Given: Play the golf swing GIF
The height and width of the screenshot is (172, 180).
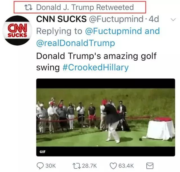Looking at the screenshot, I should click(x=105, y=118).
